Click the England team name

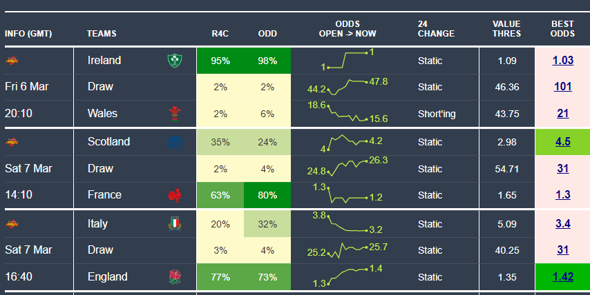(107, 277)
